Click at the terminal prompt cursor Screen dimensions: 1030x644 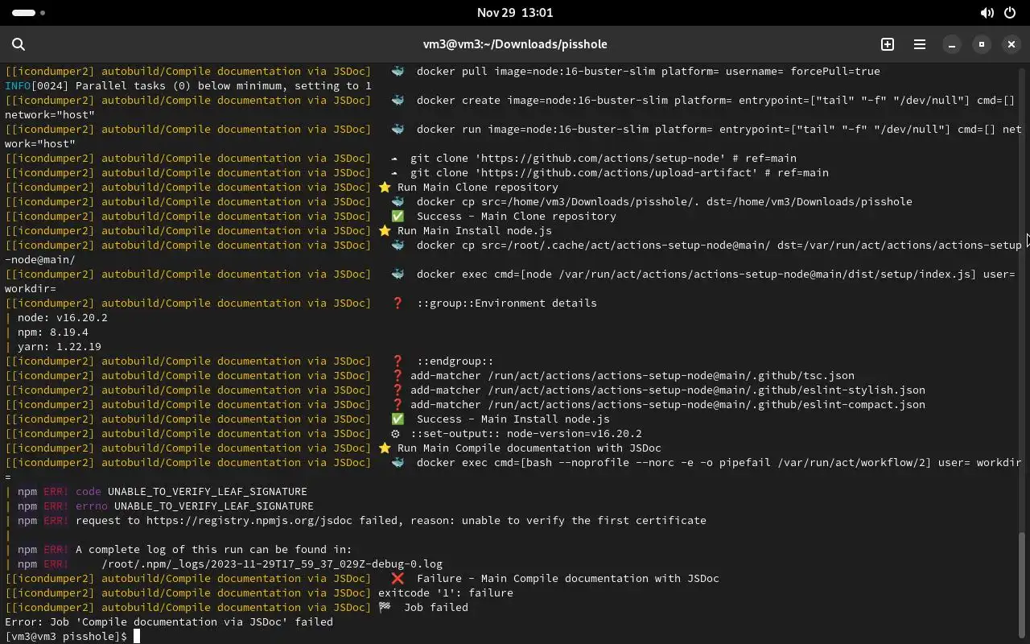point(137,637)
